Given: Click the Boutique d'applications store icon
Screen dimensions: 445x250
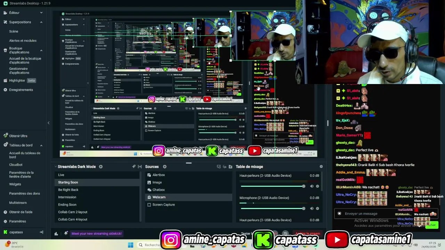Looking at the screenshot, I should [x=5, y=50].
